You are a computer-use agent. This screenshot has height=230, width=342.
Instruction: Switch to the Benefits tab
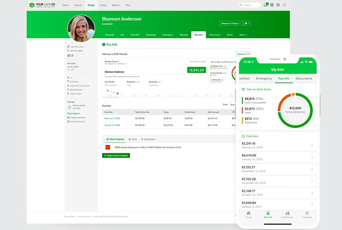click(x=184, y=35)
